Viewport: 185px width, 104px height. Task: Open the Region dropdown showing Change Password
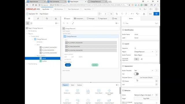144,52
